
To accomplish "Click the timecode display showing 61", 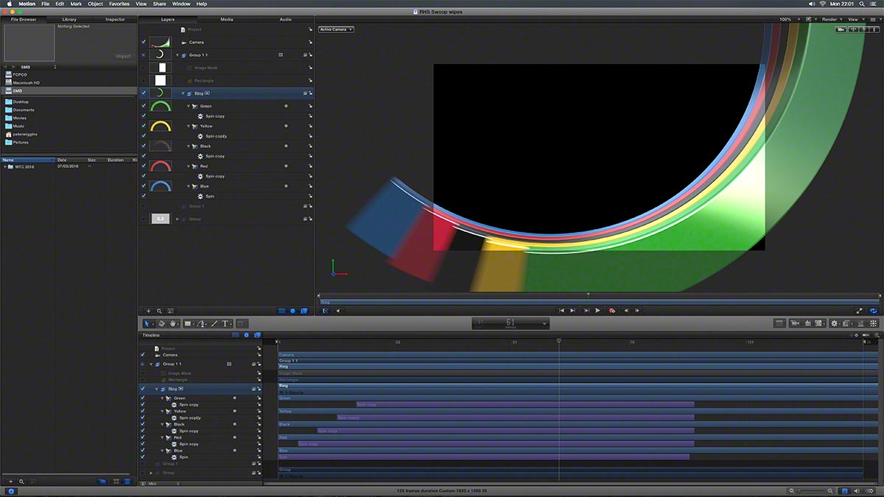I will tap(511, 323).
